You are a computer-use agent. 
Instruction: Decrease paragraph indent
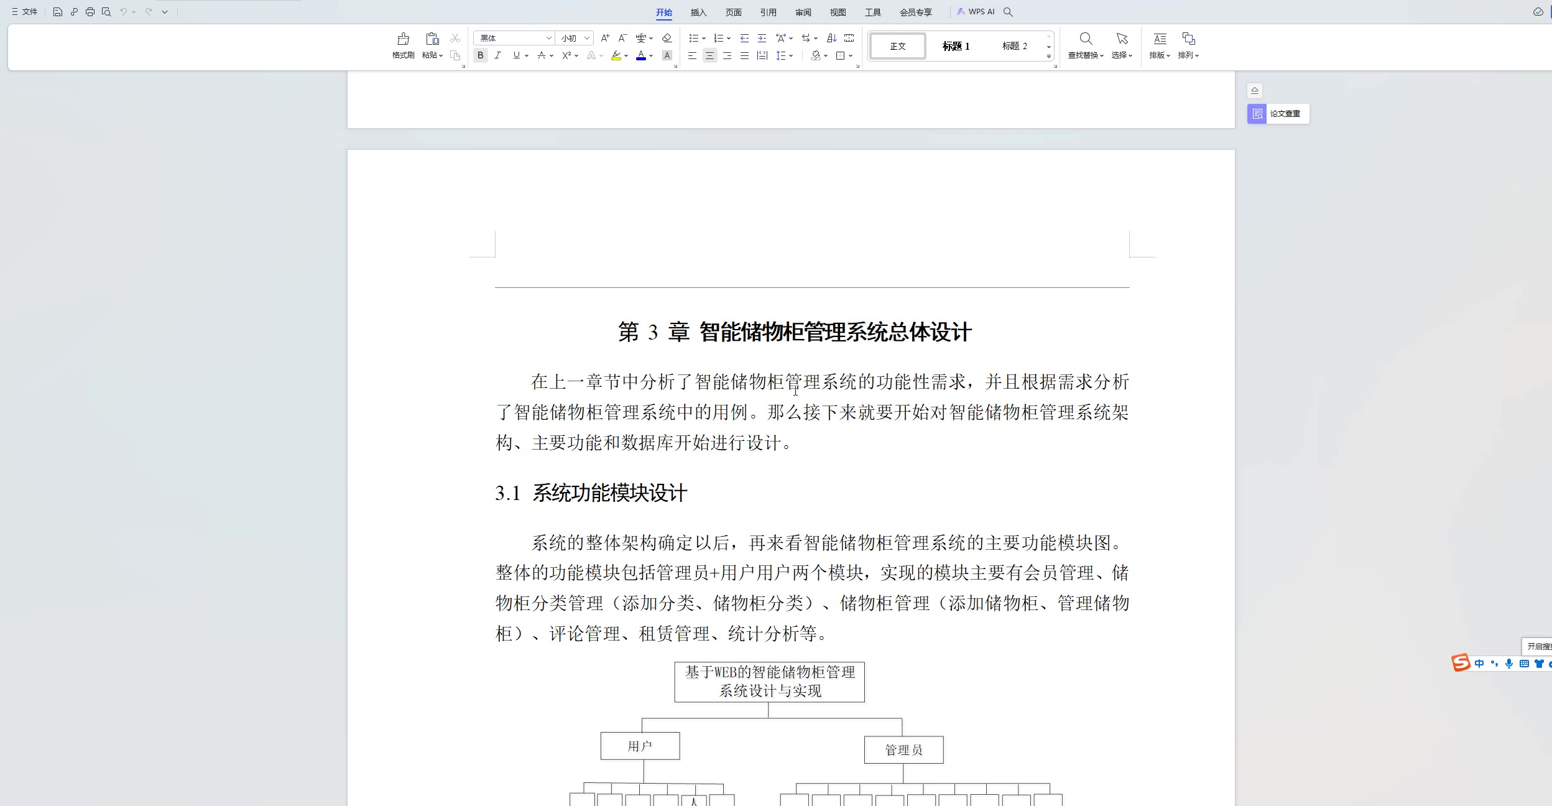click(744, 38)
